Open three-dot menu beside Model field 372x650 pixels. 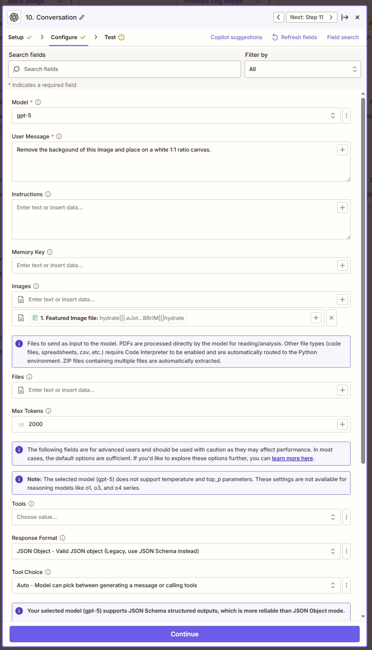click(x=347, y=116)
